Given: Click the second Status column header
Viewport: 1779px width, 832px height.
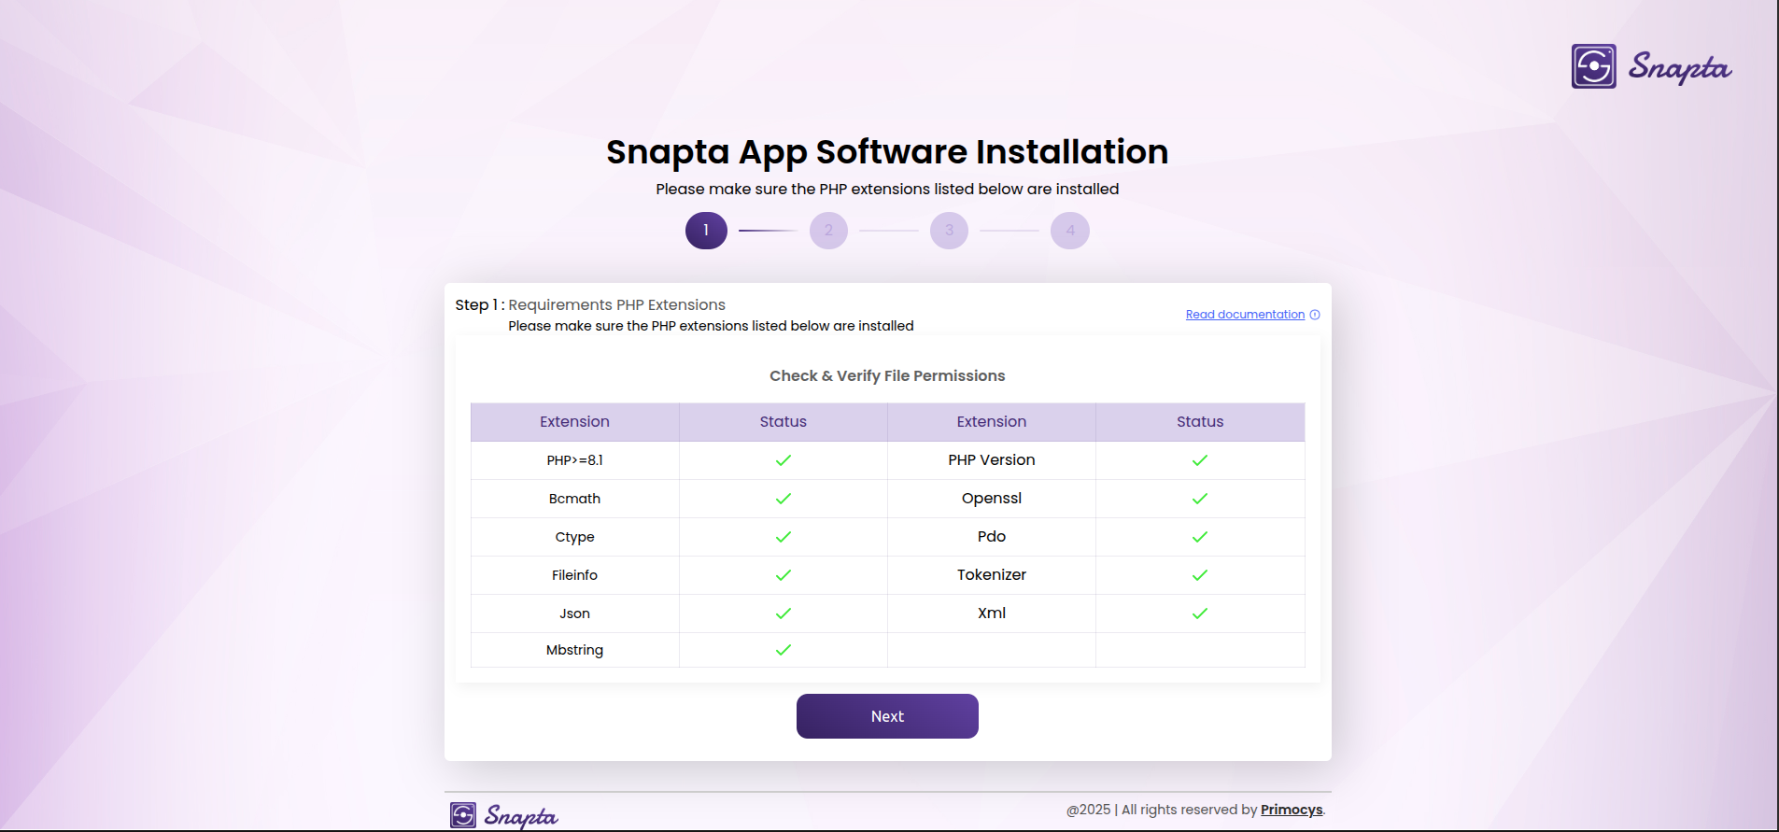Looking at the screenshot, I should tap(1200, 422).
